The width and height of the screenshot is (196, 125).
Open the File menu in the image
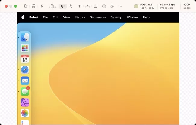pyautogui.click(x=45, y=17)
